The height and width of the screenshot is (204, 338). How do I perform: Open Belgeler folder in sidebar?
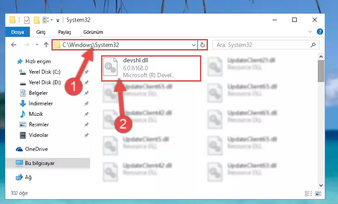[34, 93]
